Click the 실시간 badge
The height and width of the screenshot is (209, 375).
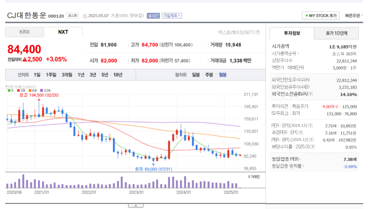tap(153, 16)
